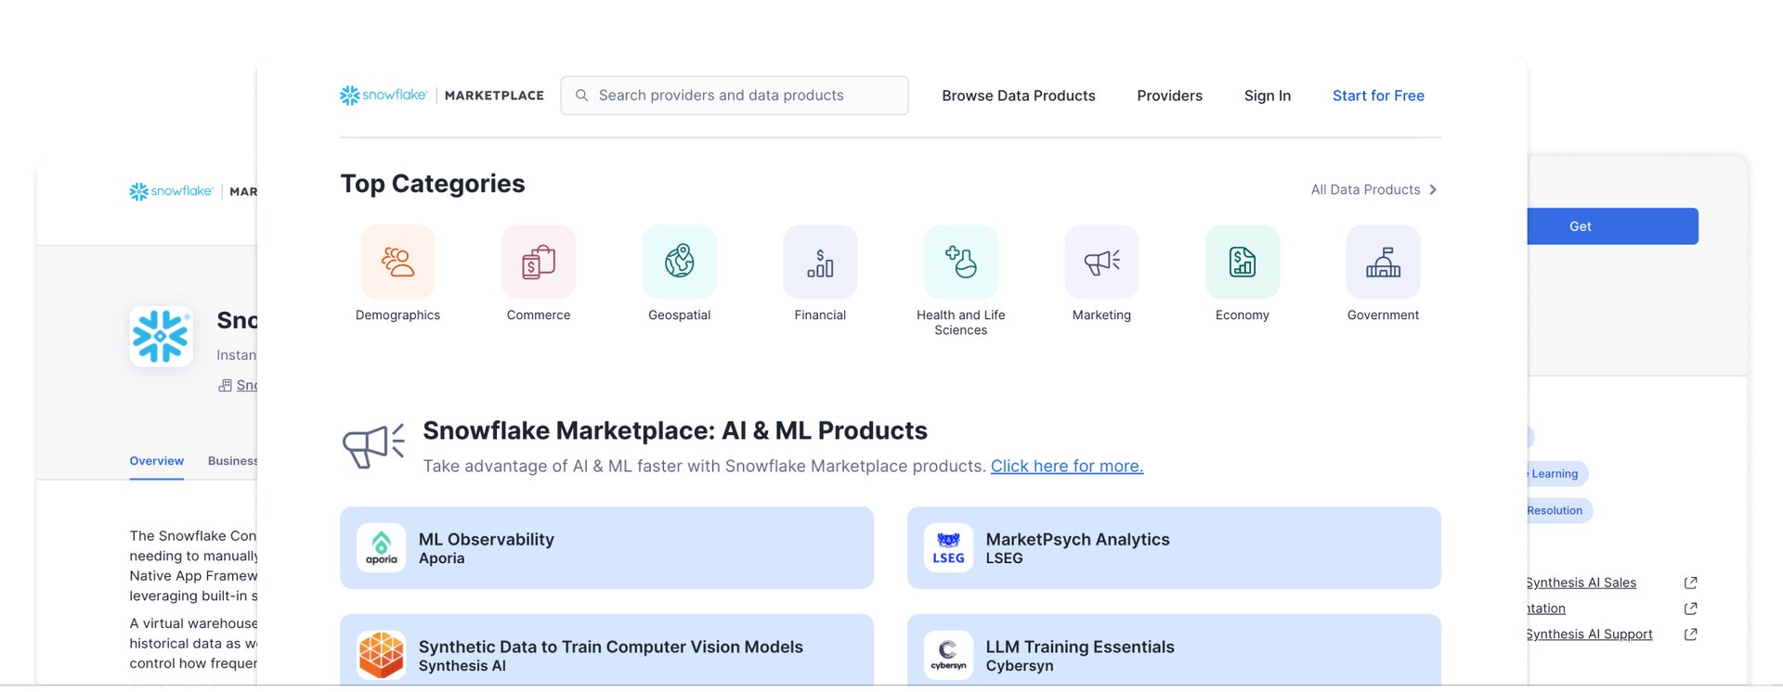Image resolution: width=1783 pixels, height=692 pixels.
Task: Click the Resolution tag chip in background page
Action: (1560, 510)
